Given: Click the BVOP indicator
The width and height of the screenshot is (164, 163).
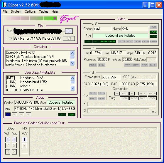Looking at the screenshot, I should (x=104, y=42).
